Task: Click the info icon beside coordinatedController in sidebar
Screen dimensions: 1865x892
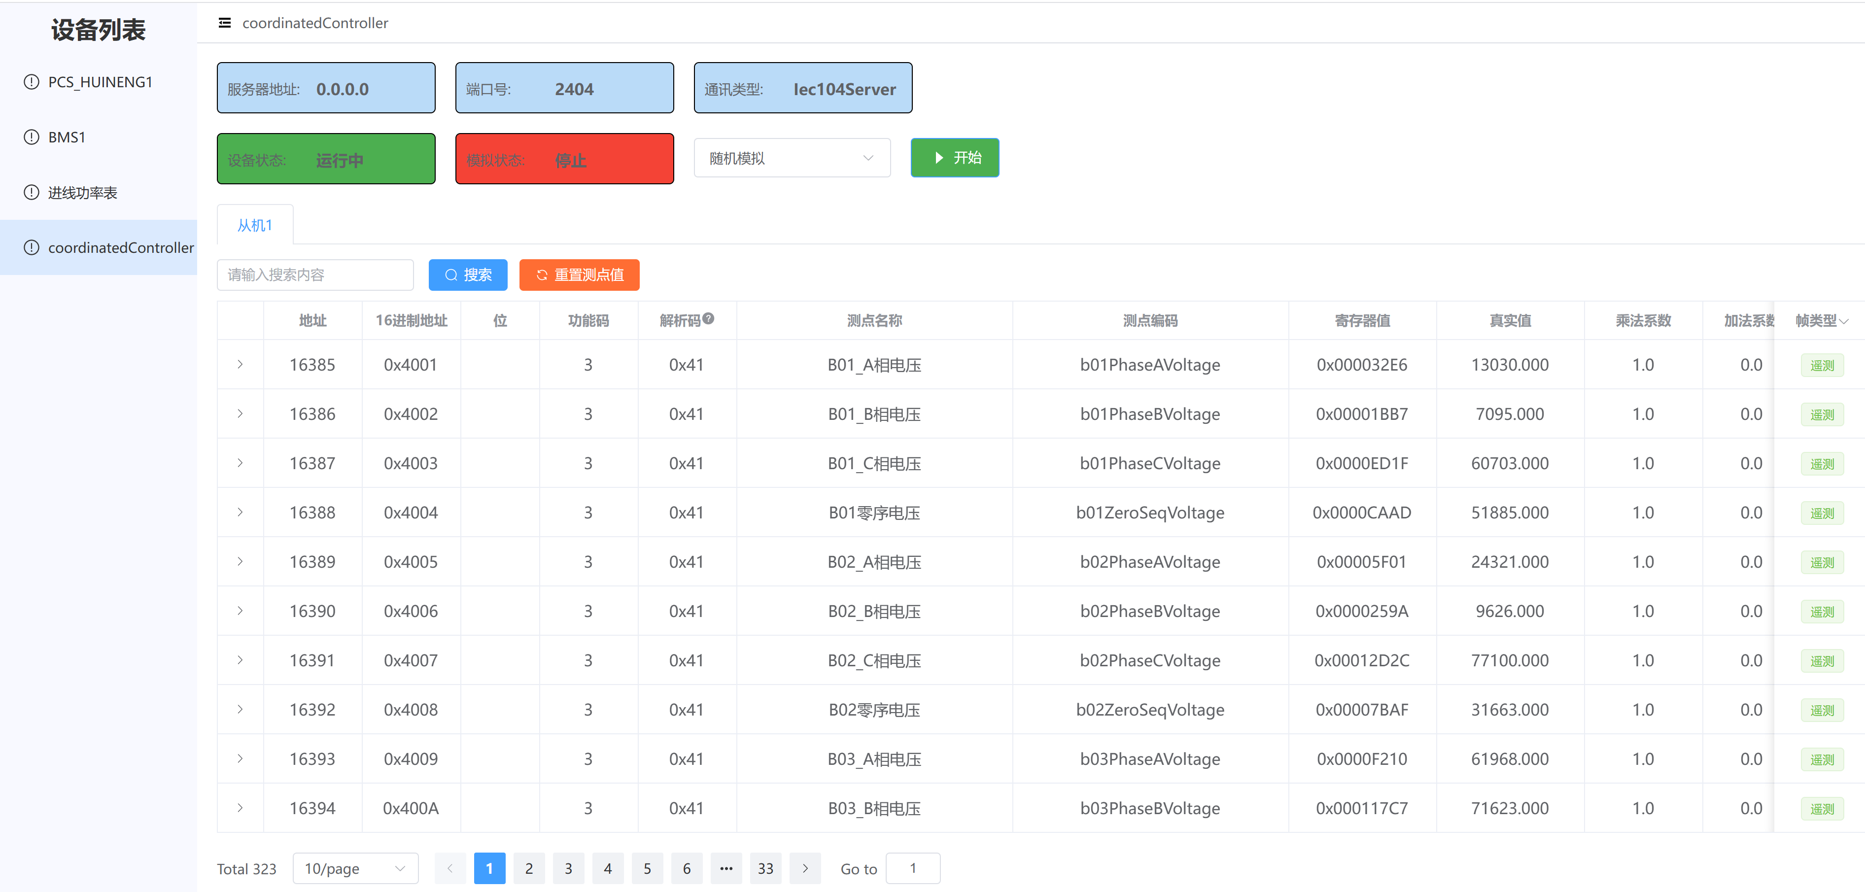Action: [31, 247]
